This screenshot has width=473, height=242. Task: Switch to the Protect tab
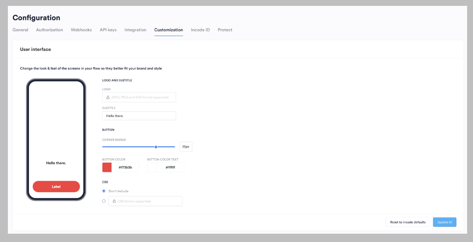[225, 30]
